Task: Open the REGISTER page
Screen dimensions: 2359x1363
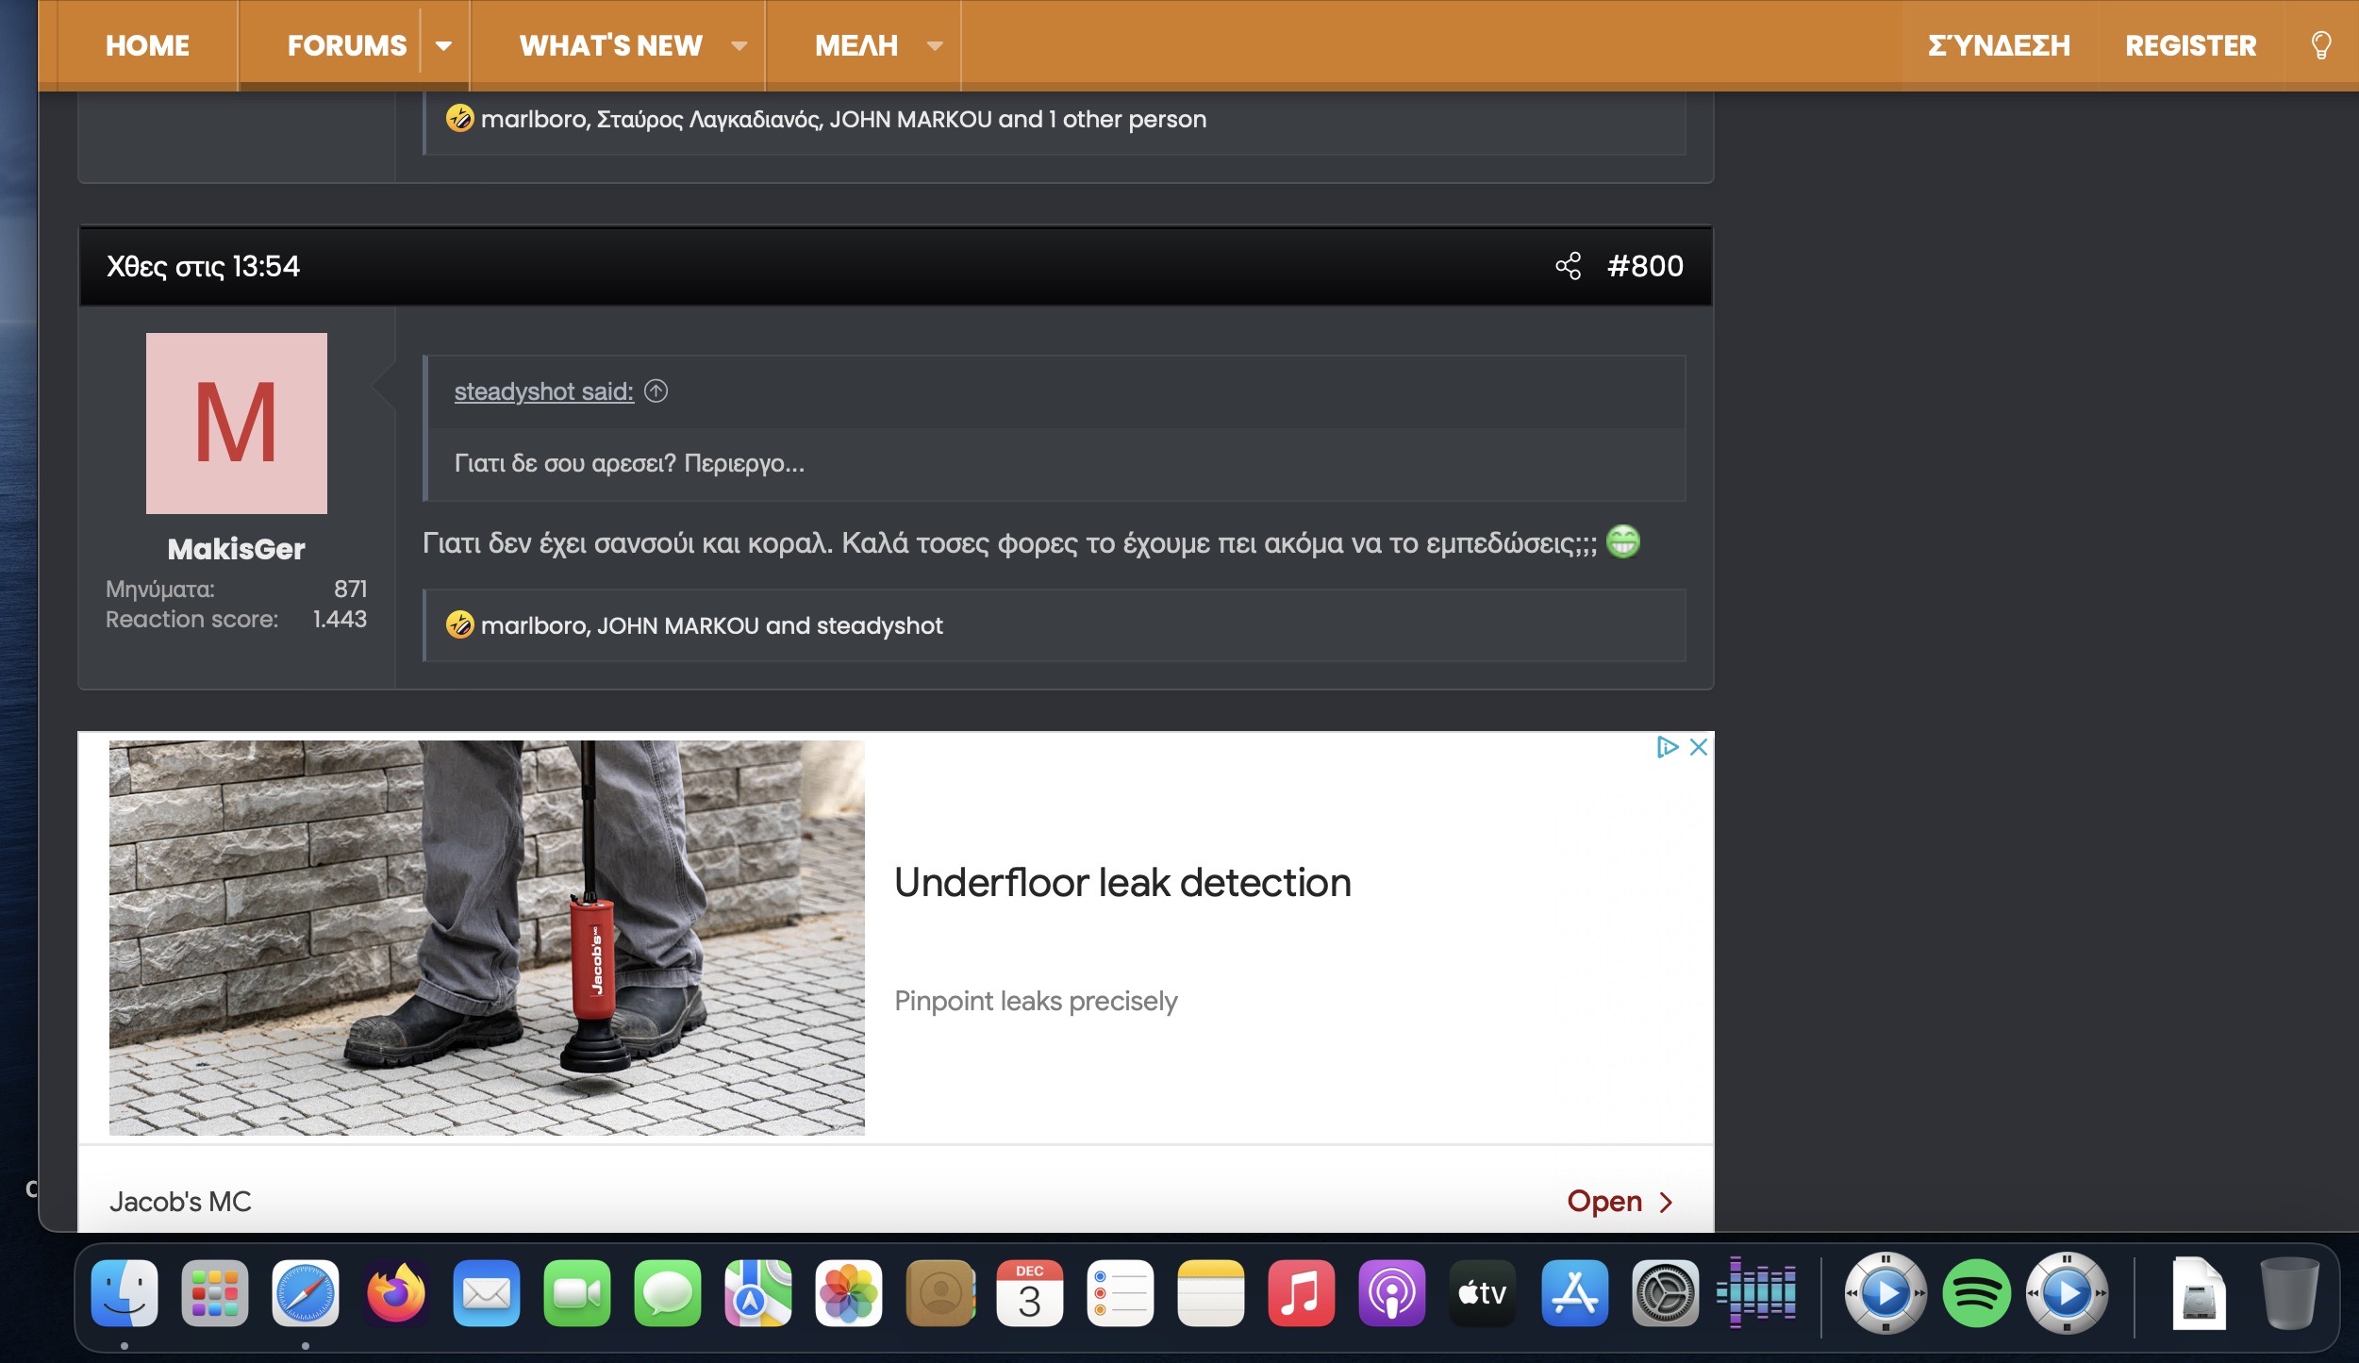Action: click(2190, 45)
